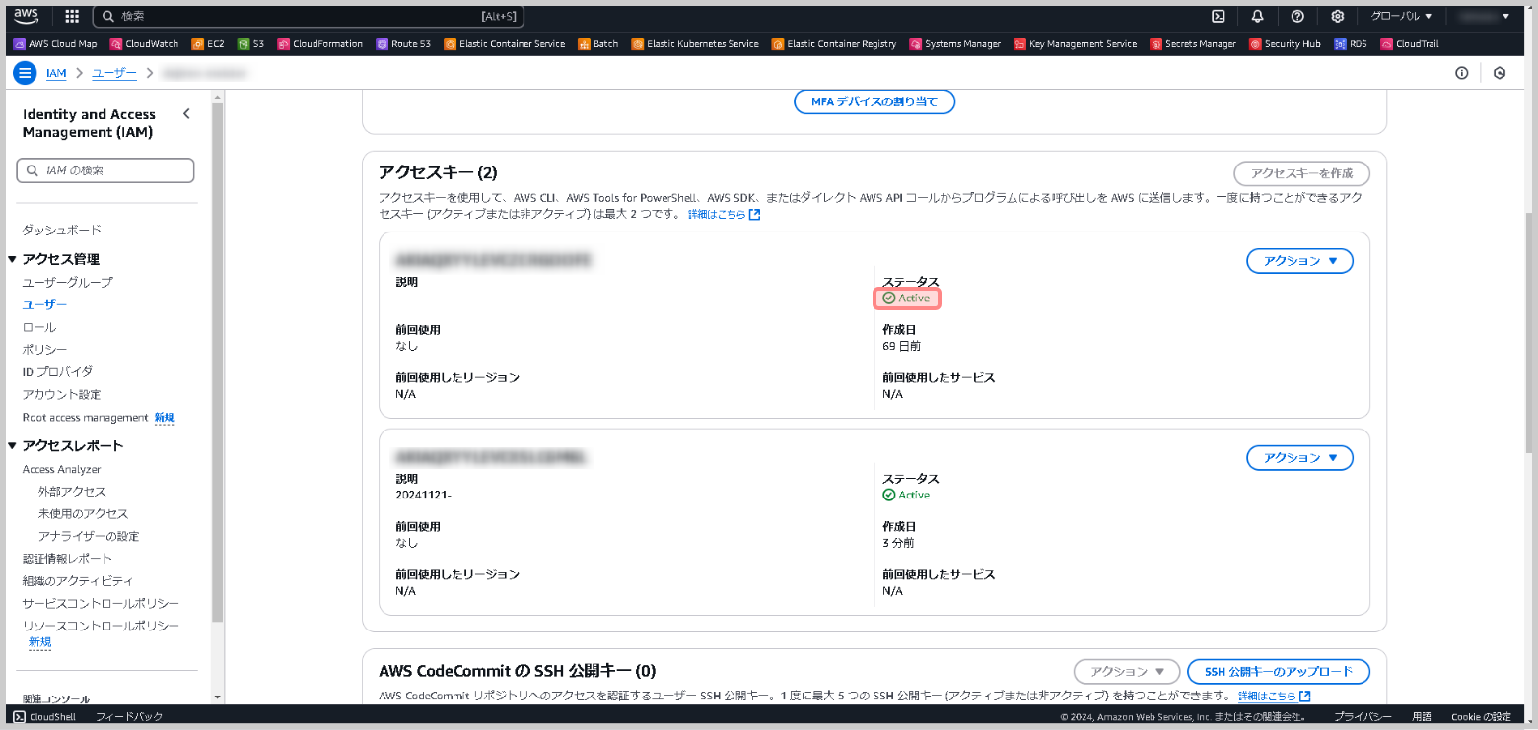The image size is (1538, 730).
Task: Open サービスコントロールポリシー in sidebar
Action: tap(102, 604)
